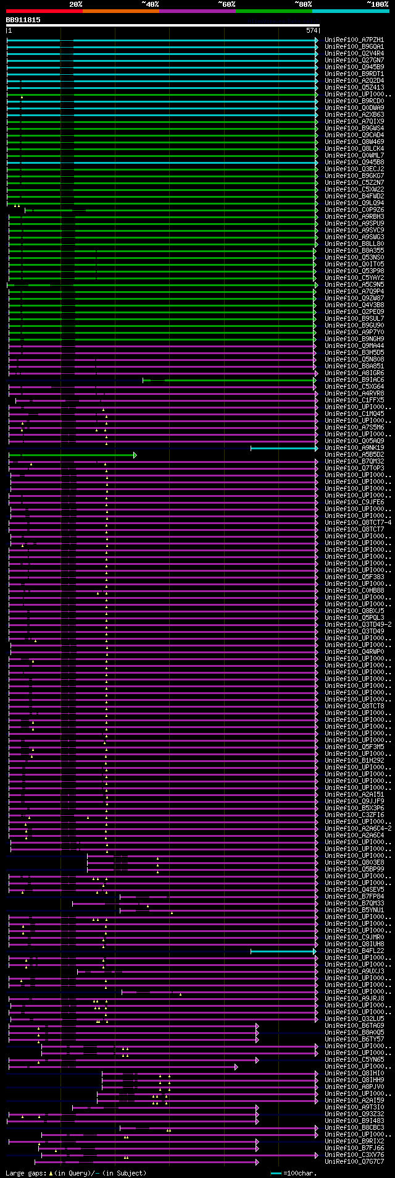This screenshot has width=395, height=1178.
Task: Click the UniRef100_A9NK19 label
Action: pyautogui.click(x=354, y=447)
